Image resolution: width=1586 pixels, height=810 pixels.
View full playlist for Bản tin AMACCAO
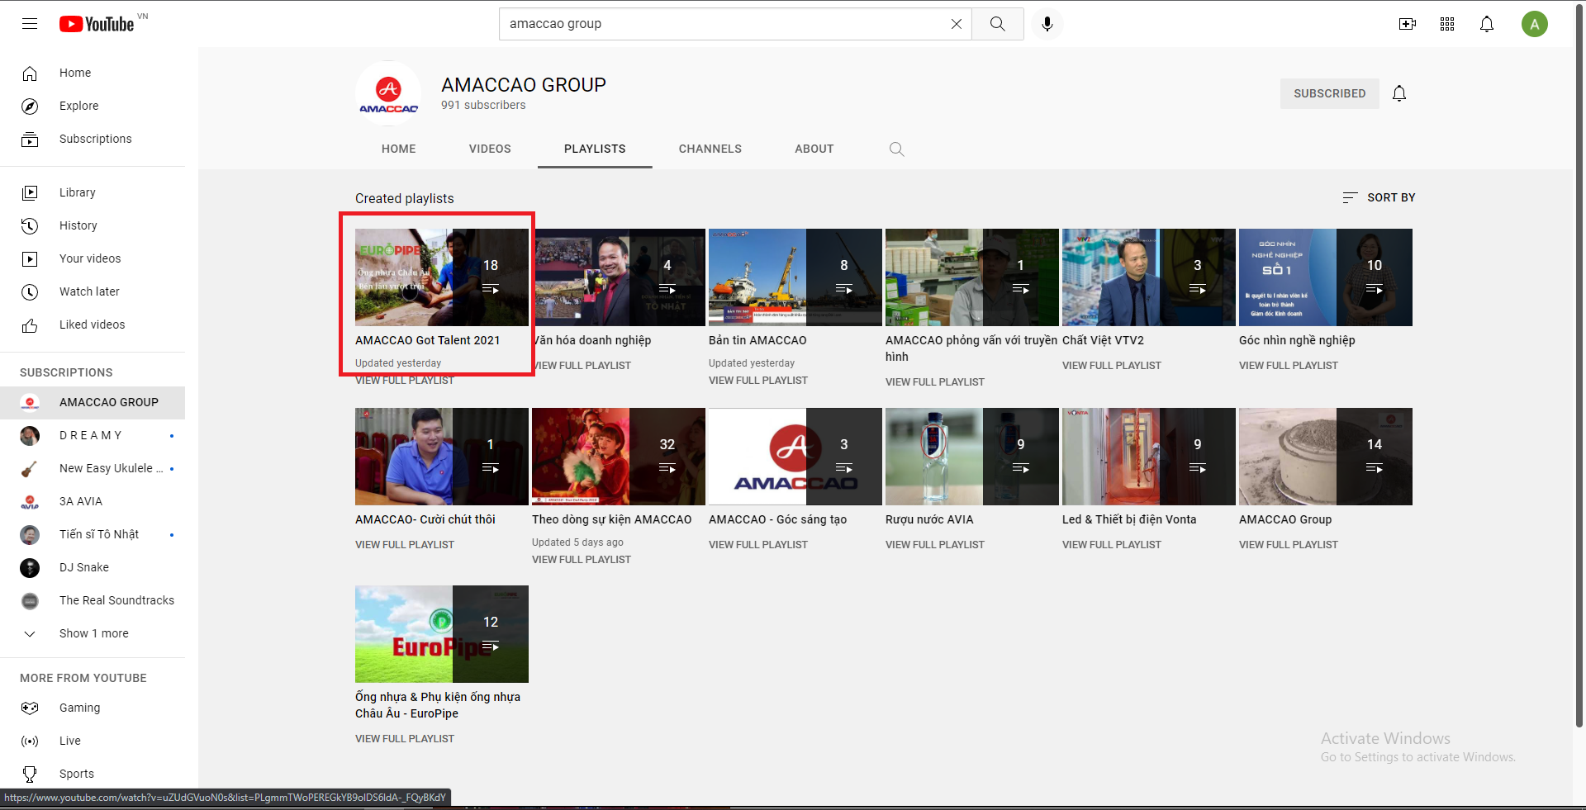click(x=758, y=381)
